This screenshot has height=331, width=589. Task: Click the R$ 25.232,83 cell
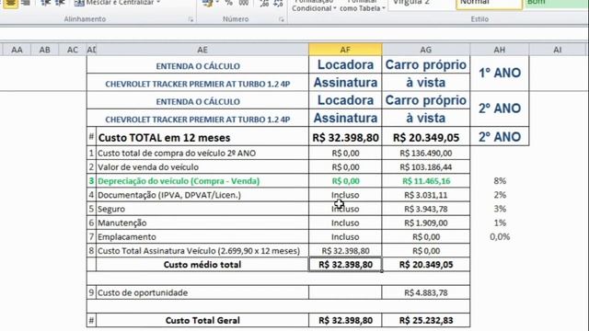pyautogui.click(x=425, y=320)
